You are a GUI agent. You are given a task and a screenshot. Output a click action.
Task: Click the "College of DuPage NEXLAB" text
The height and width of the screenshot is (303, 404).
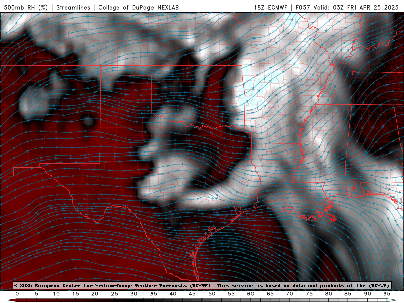tap(138, 7)
